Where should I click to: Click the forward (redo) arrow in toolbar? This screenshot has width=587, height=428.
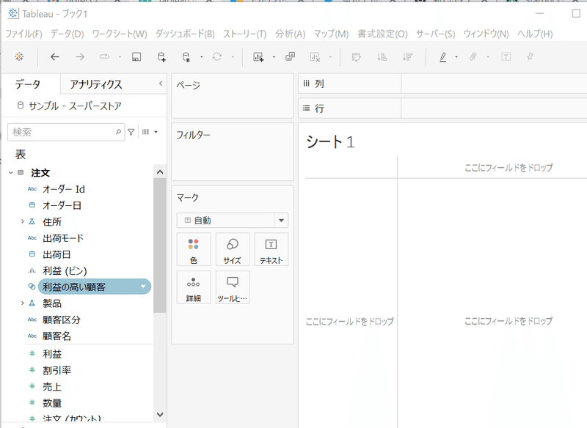[x=80, y=57]
